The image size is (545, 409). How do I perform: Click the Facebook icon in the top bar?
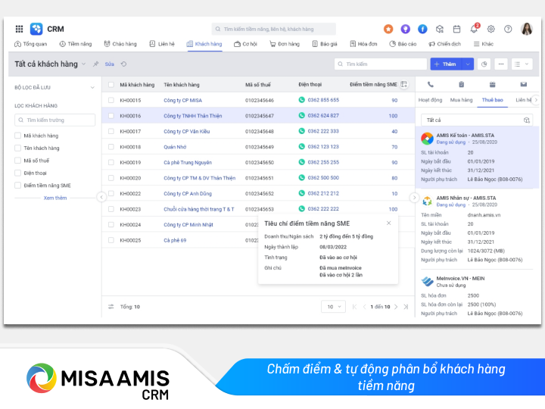click(x=422, y=29)
